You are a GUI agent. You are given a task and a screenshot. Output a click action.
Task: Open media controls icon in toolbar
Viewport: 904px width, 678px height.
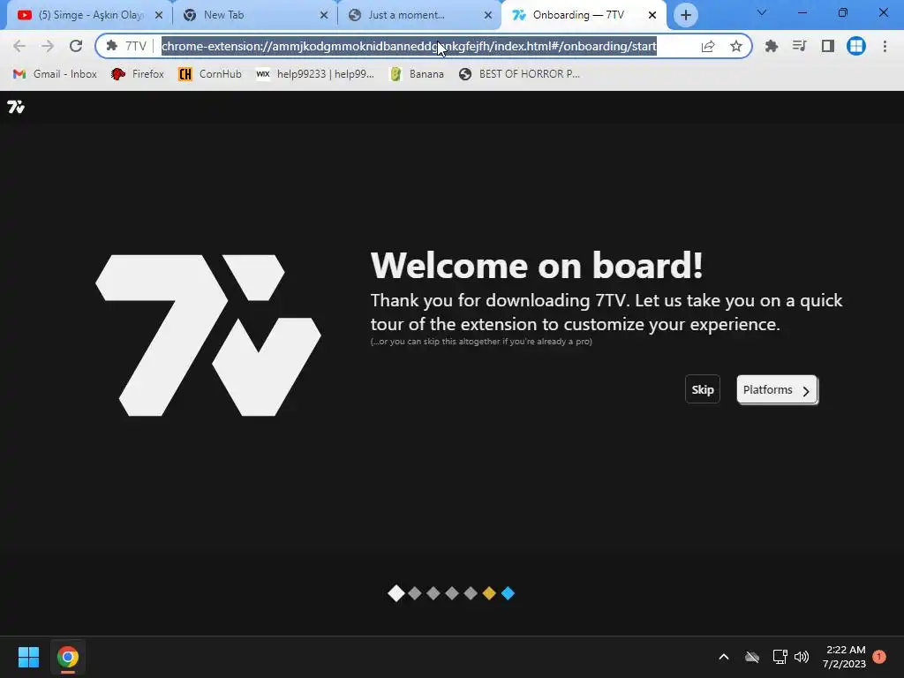click(x=799, y=46)
